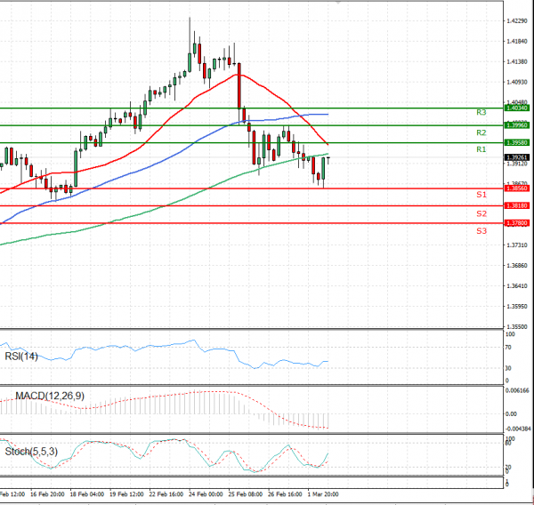Click the 1.35950 price axis value

coord(517,307)
